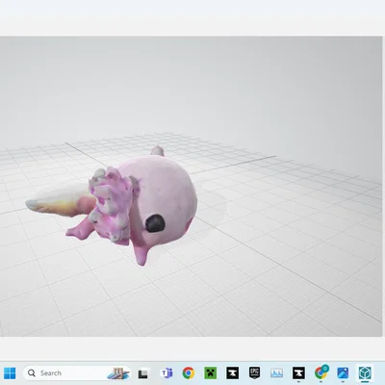Open the anvil icon right of chart app

(x=298, y=373)
